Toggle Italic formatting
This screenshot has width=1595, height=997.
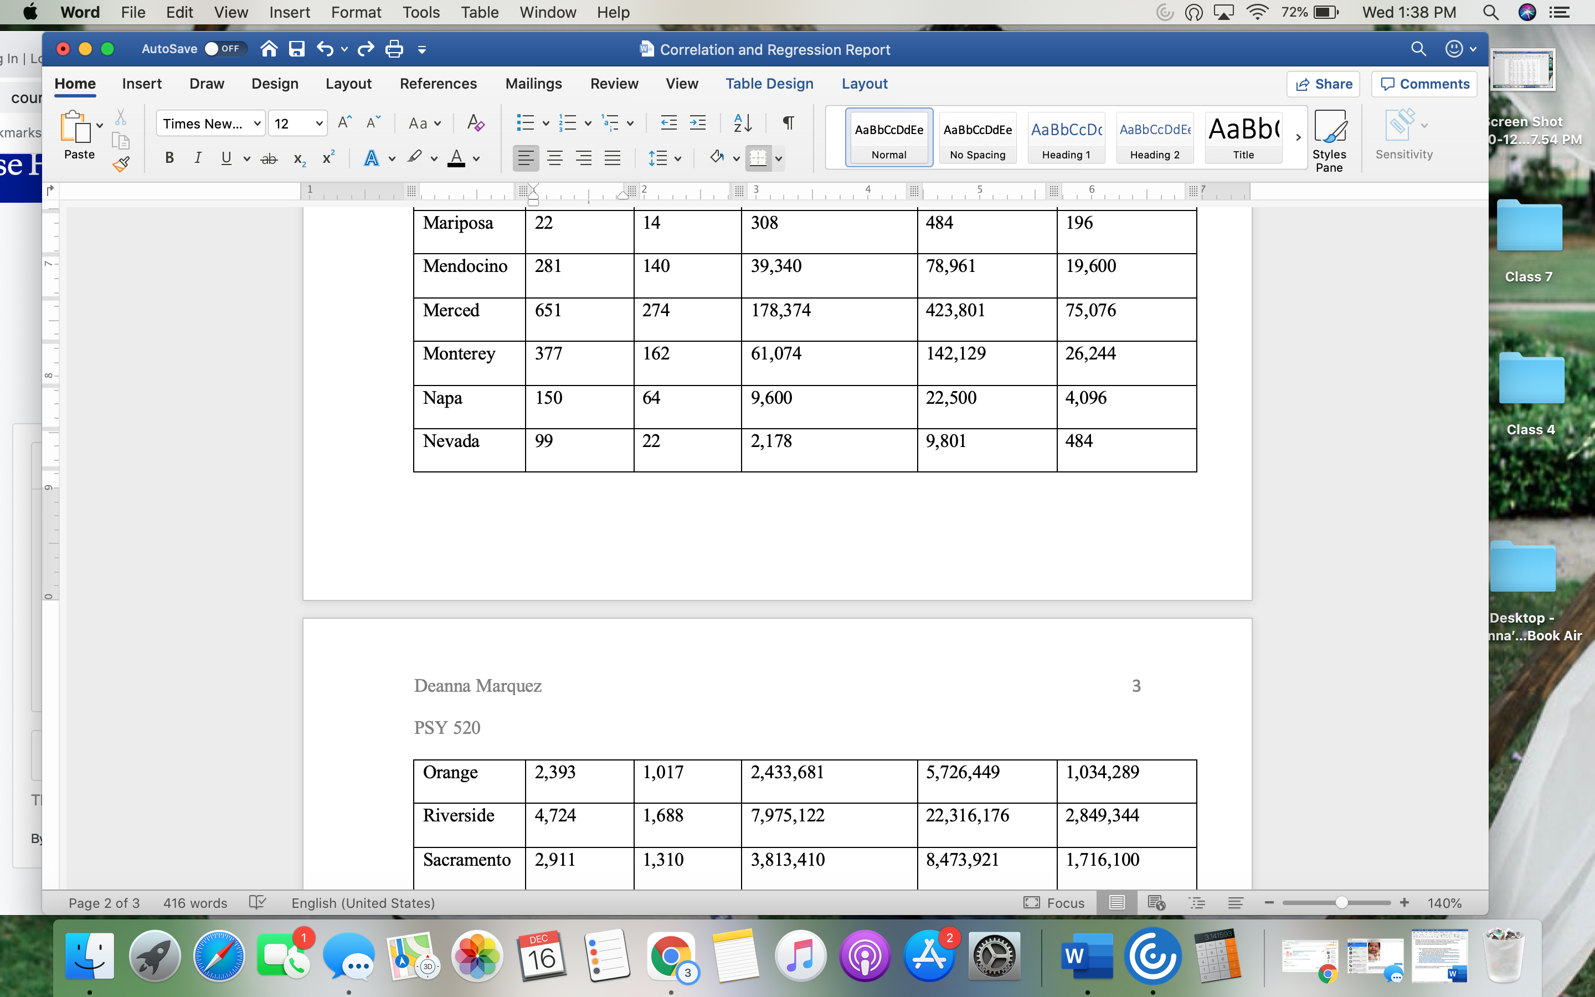197,158
